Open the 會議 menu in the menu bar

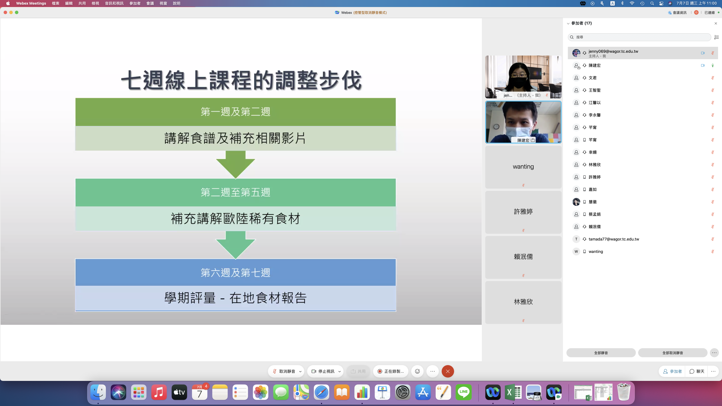pyautogui.click(x=150, y=3)
